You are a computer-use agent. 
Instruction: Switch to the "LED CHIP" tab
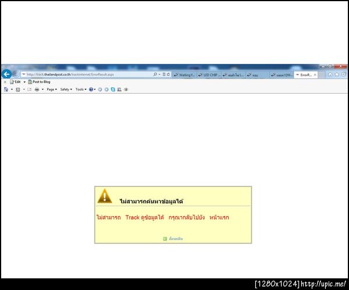[209, 75]
